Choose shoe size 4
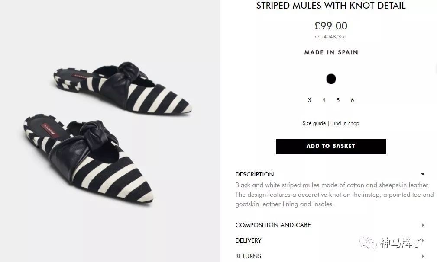The image size is (437, 262). click(324, 100)
